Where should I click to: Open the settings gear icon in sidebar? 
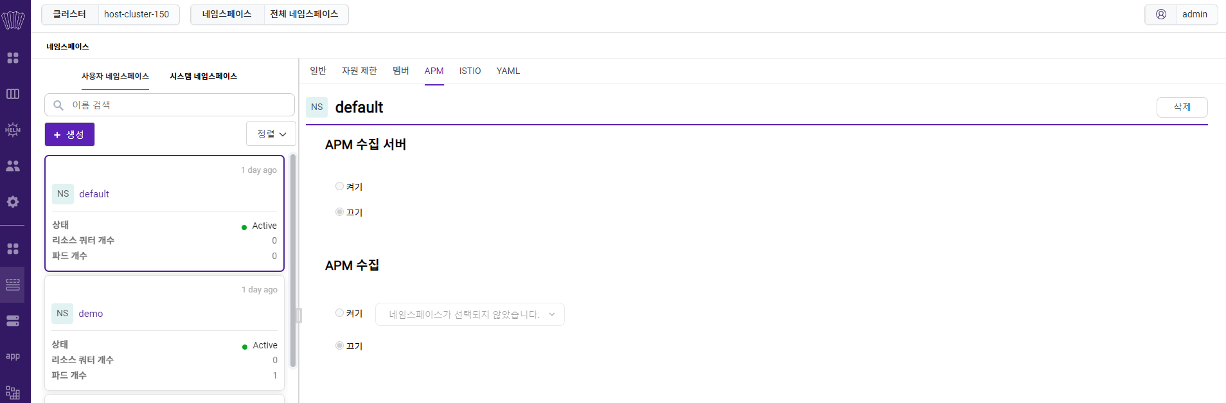(13, 202)
